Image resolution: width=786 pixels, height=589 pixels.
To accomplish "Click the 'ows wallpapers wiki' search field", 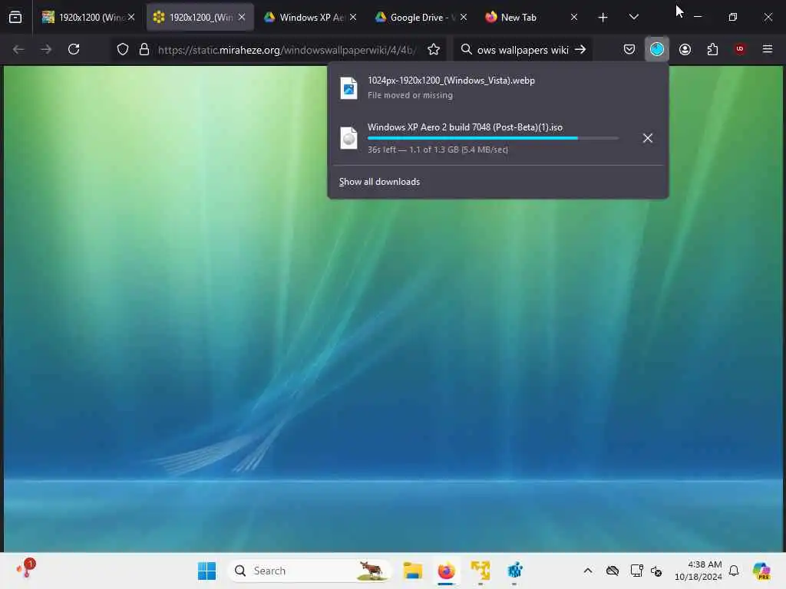I will tap(522, 50).
